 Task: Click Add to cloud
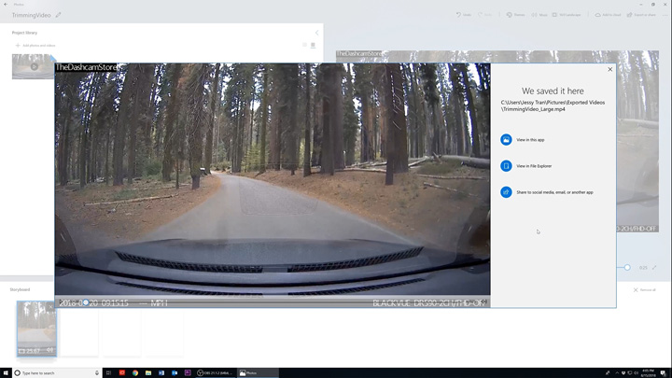click(609, 15)
